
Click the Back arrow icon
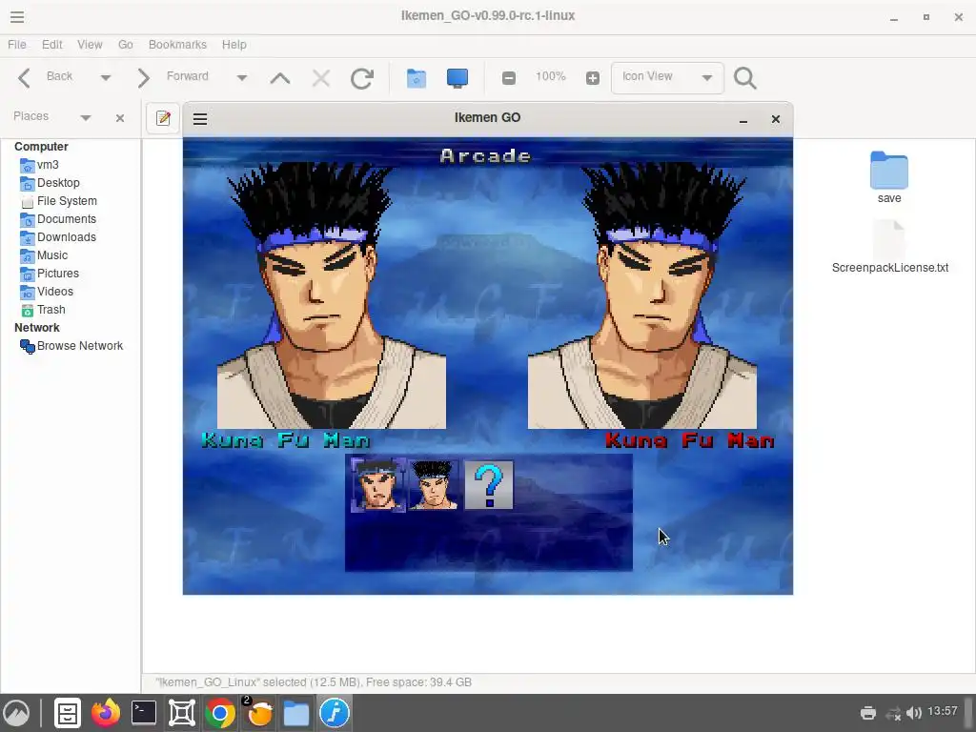(x=24, y=78)
